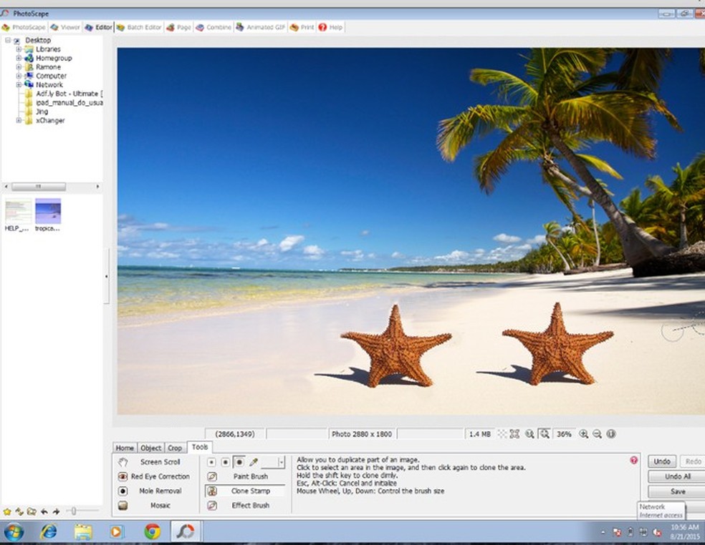
Task: Open the brush color dropdown arrow
Action: click(281, 462)
